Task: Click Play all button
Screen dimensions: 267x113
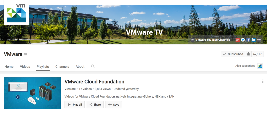Action: pyautogui.click(x=75, y=105)
